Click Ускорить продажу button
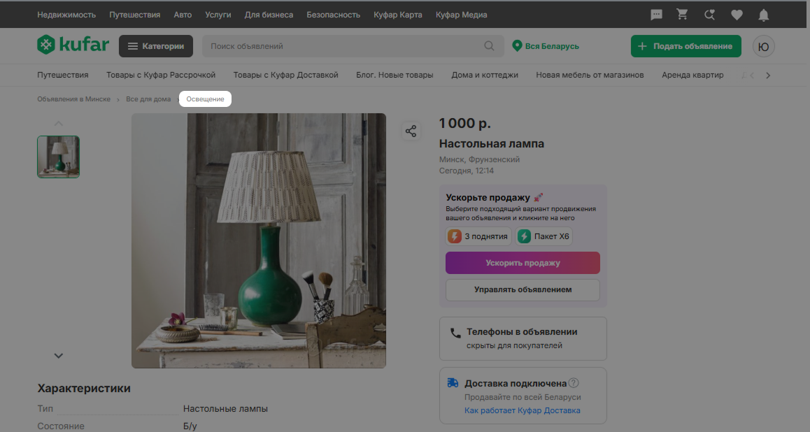The width and height of the screenshot is (810, 432). 523,263
